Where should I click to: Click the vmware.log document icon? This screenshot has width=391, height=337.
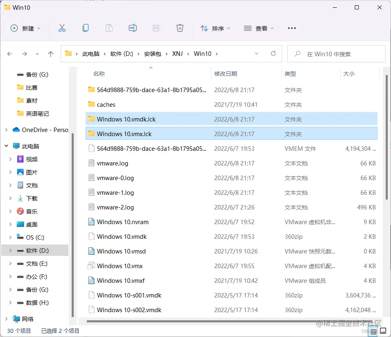coord(91,163)
